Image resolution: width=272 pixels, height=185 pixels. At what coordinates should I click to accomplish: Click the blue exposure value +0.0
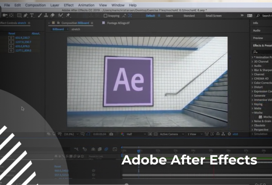click(235, 134)
